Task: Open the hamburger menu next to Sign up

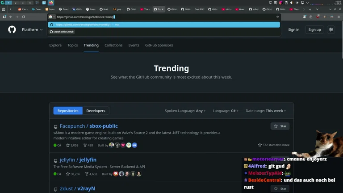Action: pyautogui.click(x=331, y=29)
